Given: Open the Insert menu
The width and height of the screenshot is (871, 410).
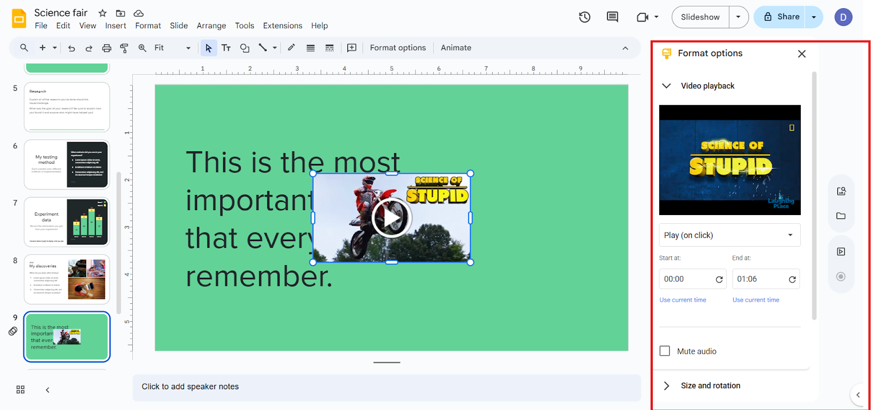Looking at the screenshot, I should 115,26.
